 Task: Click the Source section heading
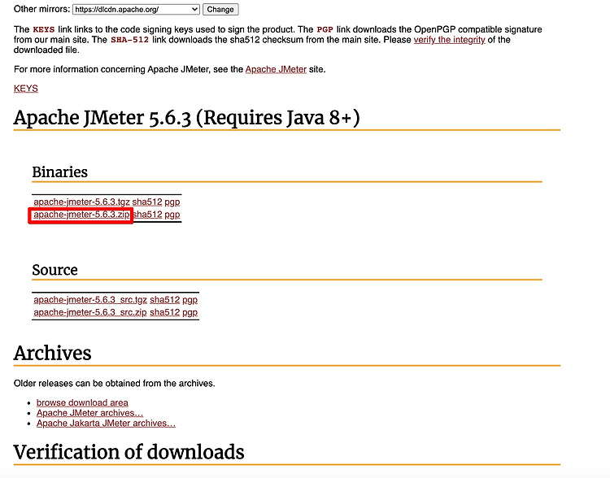[x=54, y=270]
